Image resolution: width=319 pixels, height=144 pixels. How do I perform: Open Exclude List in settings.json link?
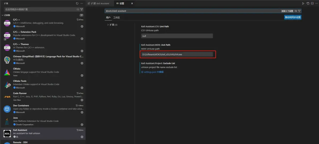pyautogui.click(x=152, y=72)
